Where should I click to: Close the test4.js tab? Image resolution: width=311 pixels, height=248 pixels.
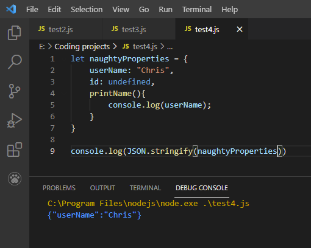240,29
